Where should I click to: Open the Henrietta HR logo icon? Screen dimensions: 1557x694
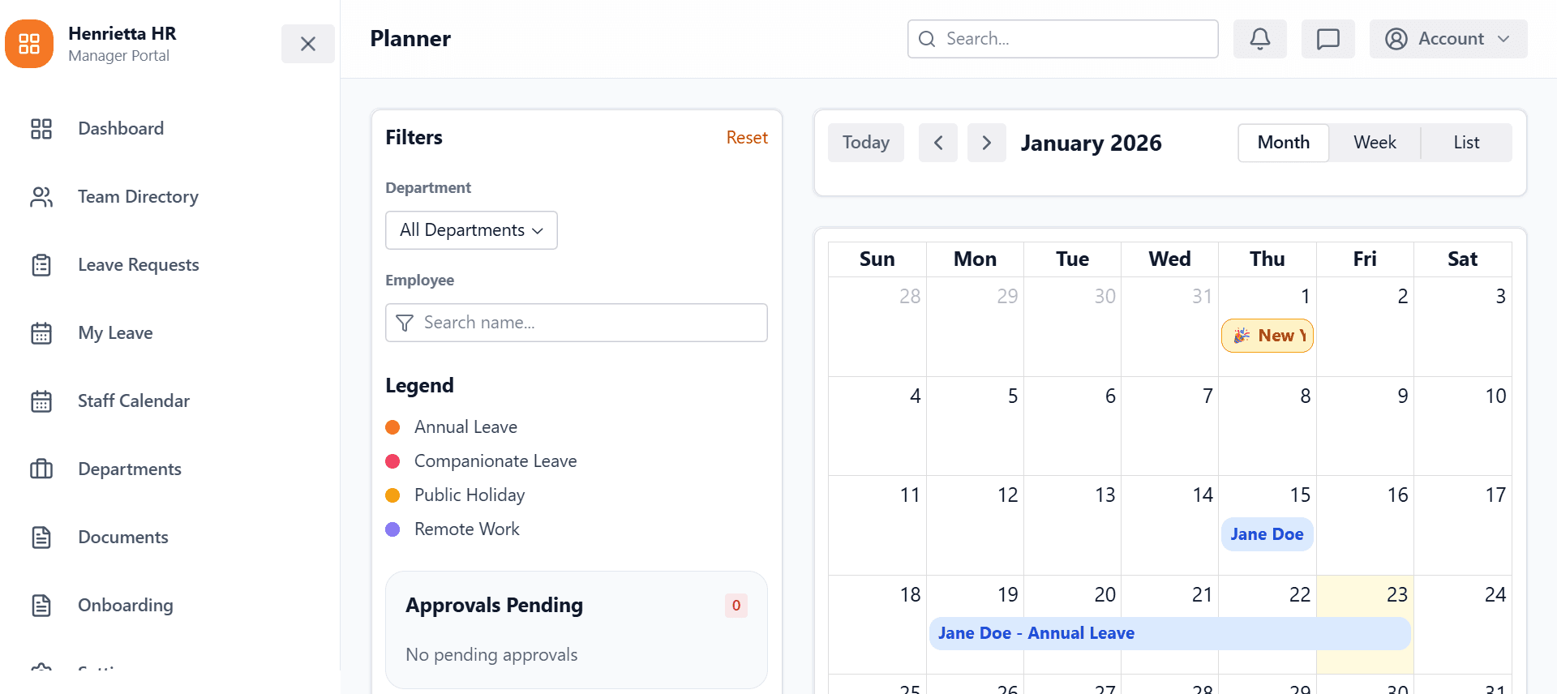pos(29,43)
